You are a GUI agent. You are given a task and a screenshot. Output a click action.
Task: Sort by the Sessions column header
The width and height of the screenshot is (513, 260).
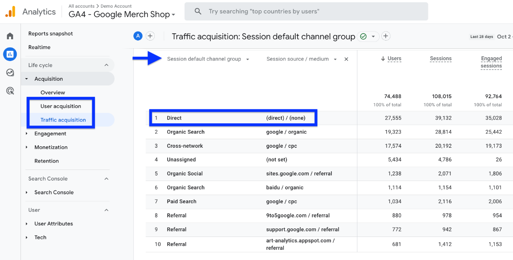tap(441, 59)
